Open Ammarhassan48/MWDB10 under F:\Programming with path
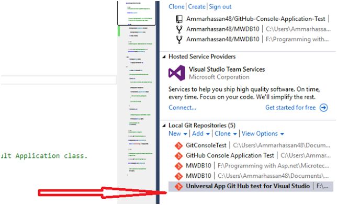This screenshot has width=337, height=205. (223, 39)
